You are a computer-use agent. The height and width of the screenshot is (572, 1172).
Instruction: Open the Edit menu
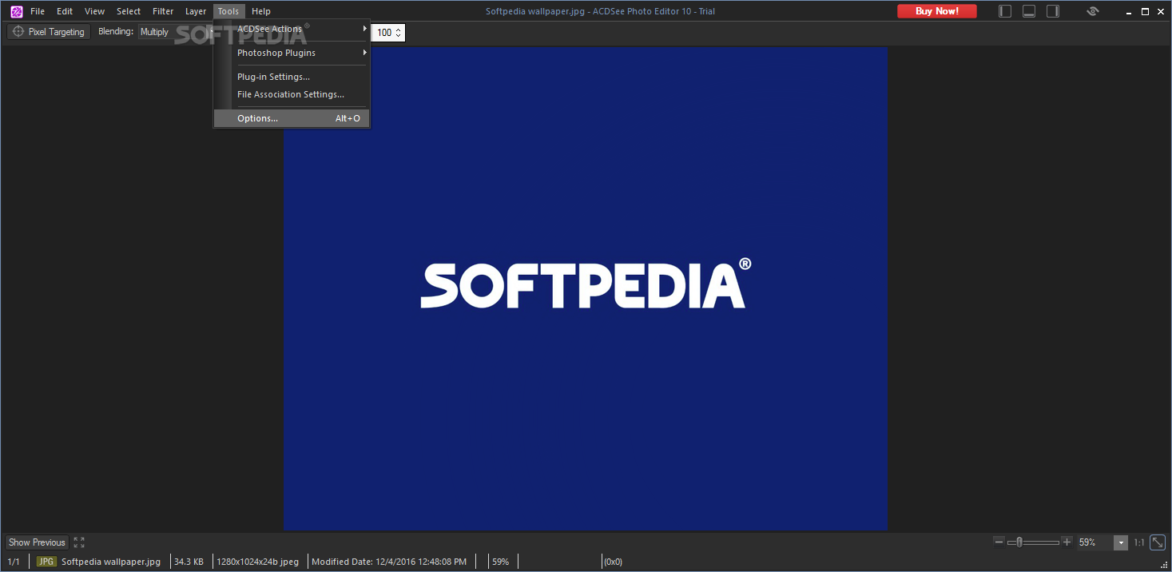click(65, 11)
